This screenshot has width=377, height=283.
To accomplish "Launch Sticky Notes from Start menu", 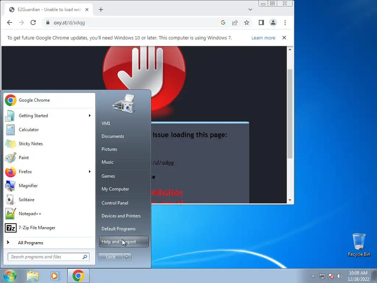I will coord(49,143).
